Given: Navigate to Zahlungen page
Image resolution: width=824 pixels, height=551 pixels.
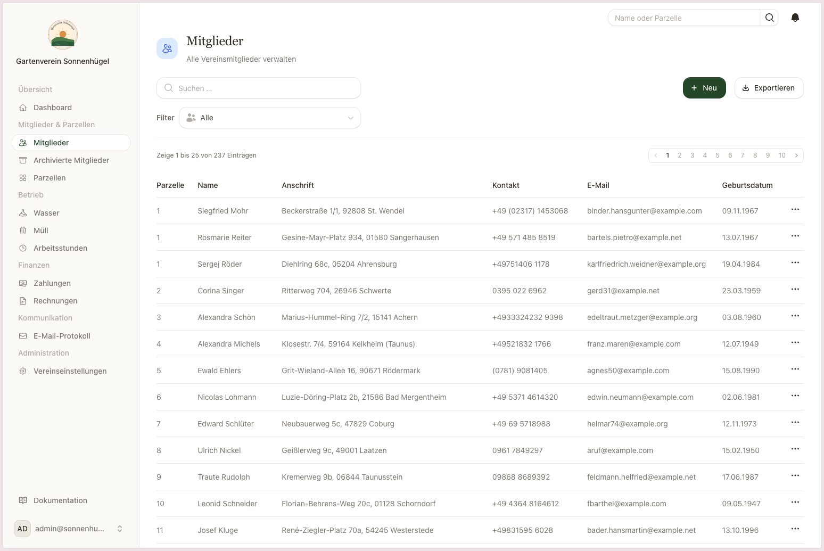Looking at the screenshot, I should pos(71,283).
